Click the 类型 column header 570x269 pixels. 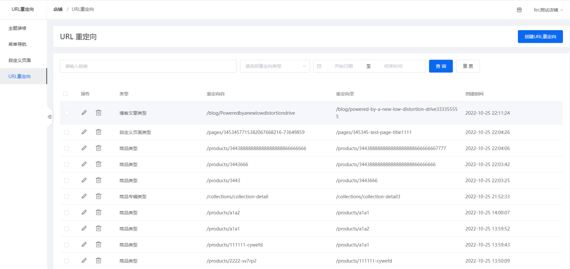point(124,94)
